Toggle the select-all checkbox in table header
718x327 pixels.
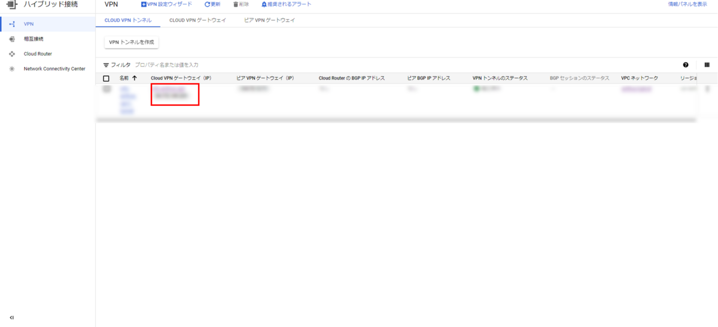point(107,78)
